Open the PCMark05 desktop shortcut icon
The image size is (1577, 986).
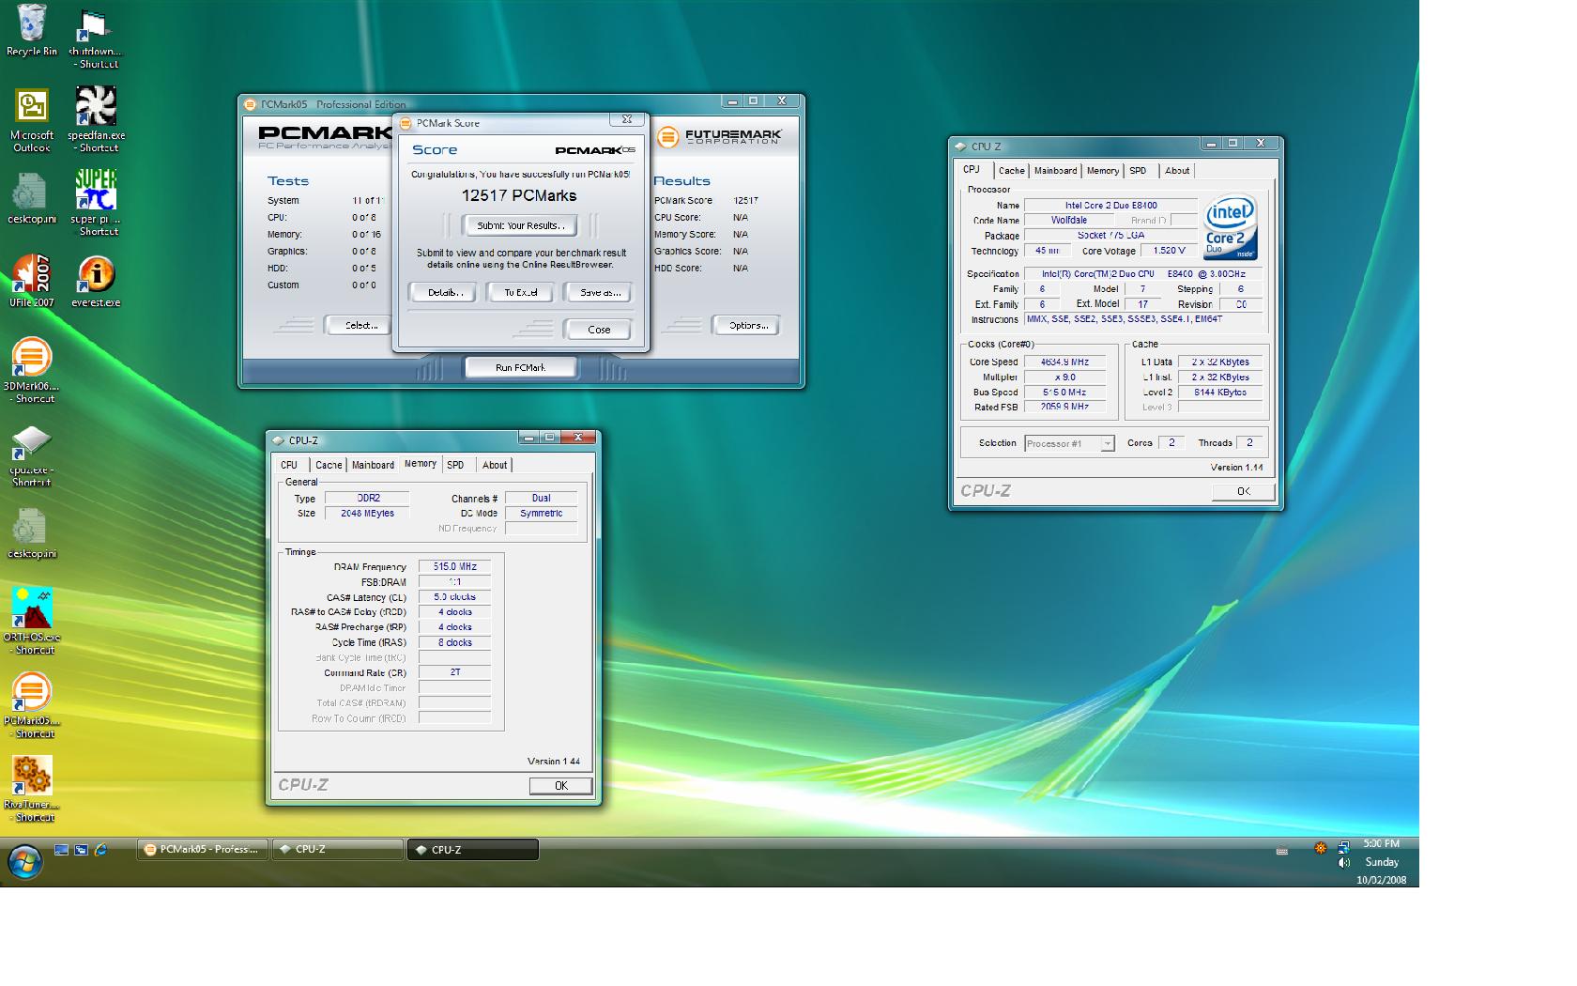[31, 704]
